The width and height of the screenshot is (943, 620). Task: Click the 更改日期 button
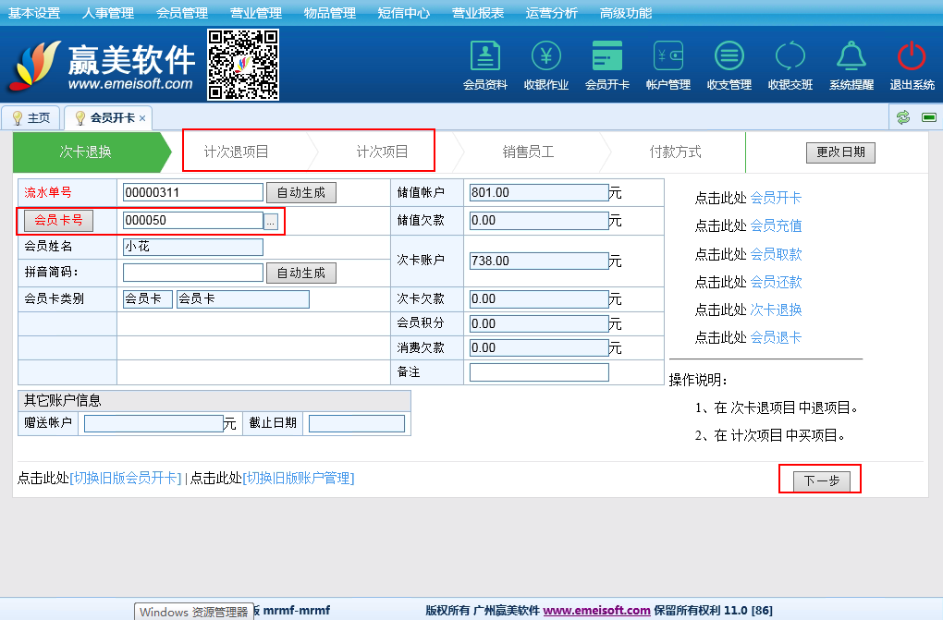[840, 152]
